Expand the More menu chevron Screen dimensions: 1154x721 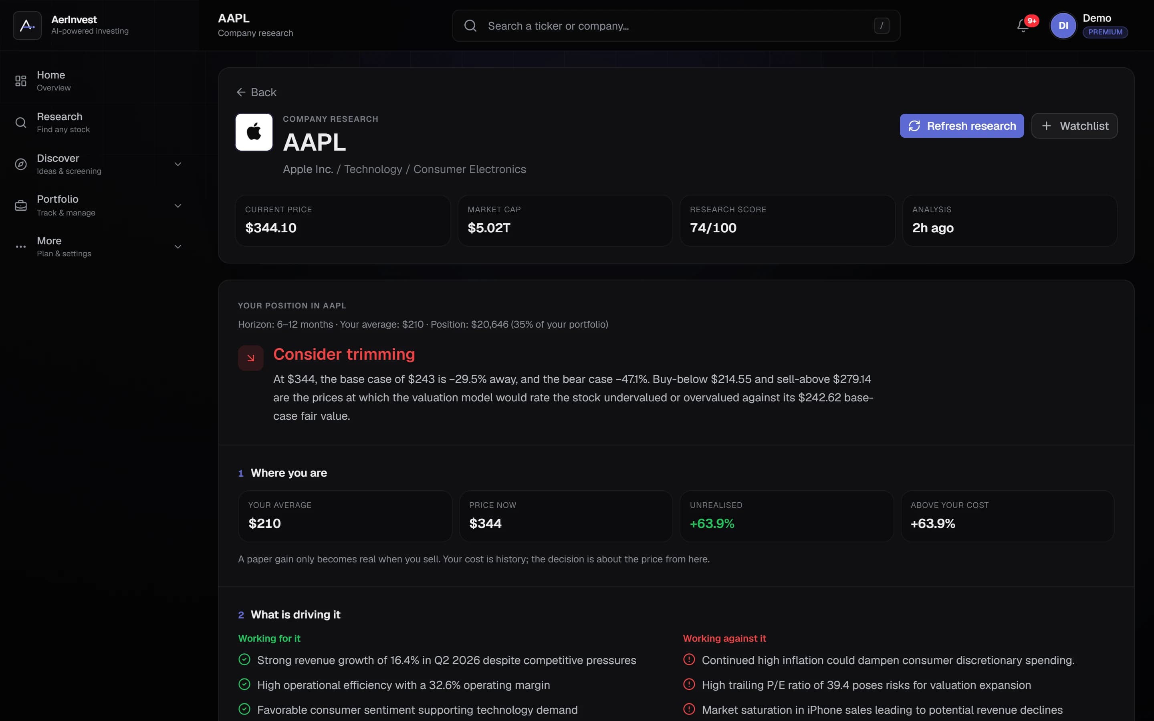point(178,246)
